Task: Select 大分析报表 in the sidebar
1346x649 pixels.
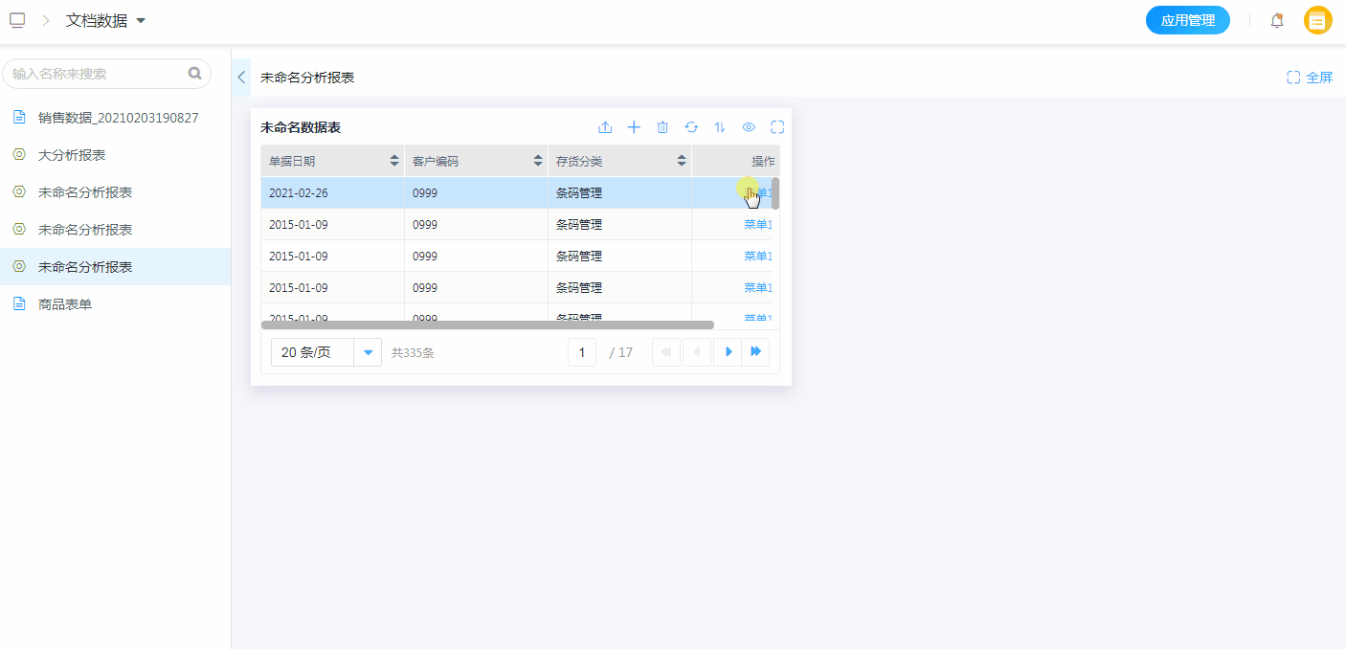Action: 72,155
